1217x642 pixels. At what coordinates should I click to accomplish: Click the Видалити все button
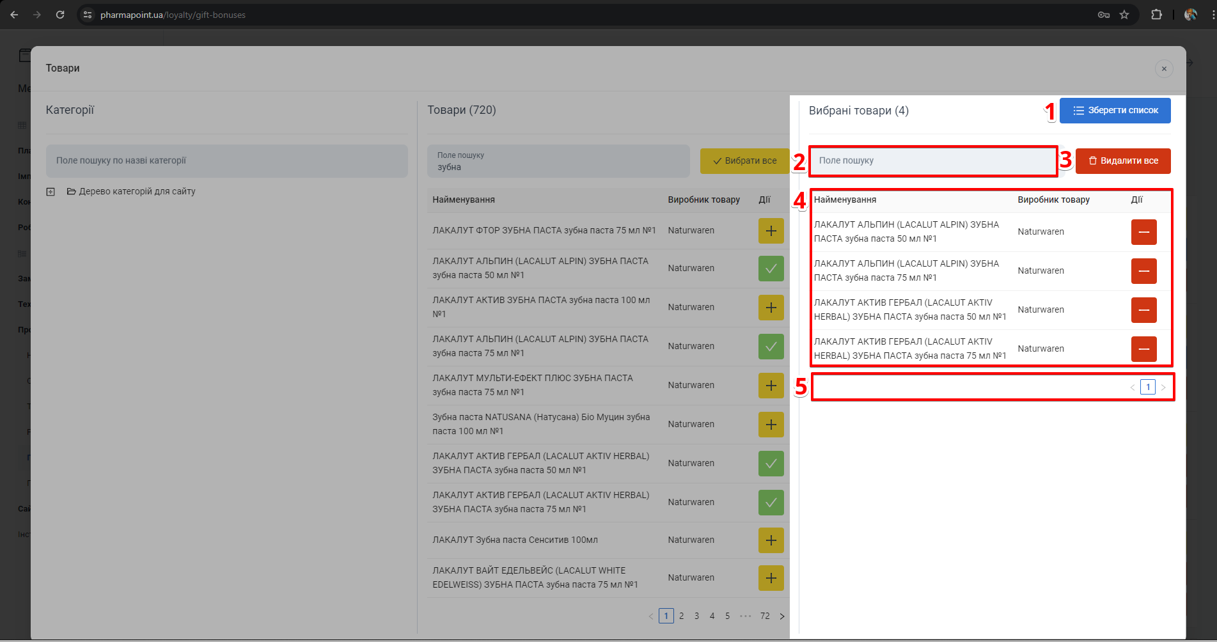point(1122,161)
